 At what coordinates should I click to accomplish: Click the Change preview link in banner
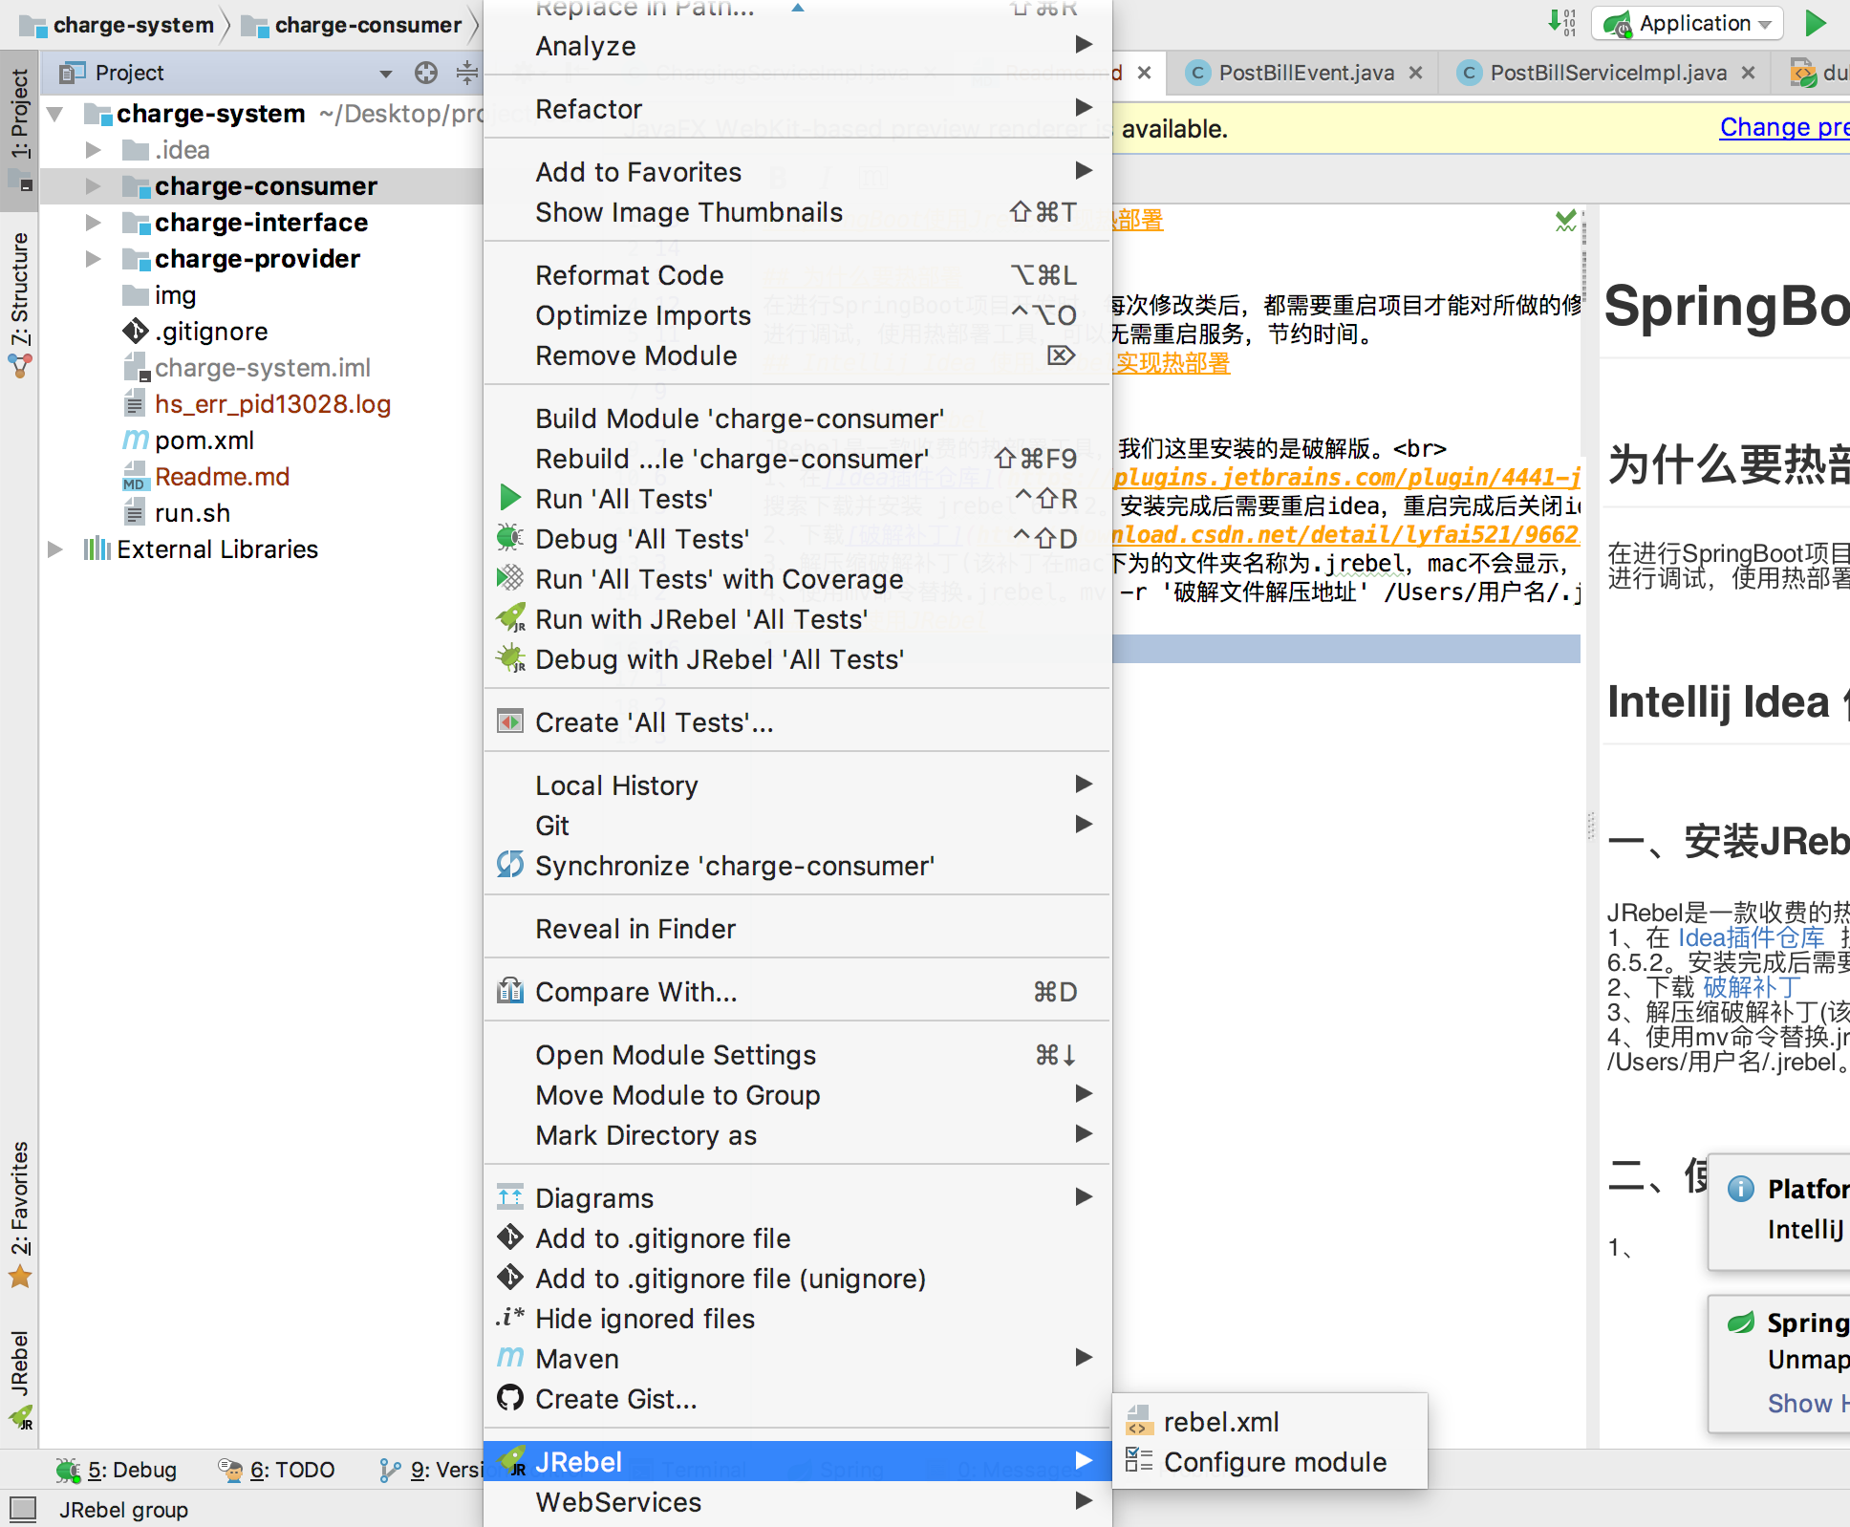coord(1784,127)
